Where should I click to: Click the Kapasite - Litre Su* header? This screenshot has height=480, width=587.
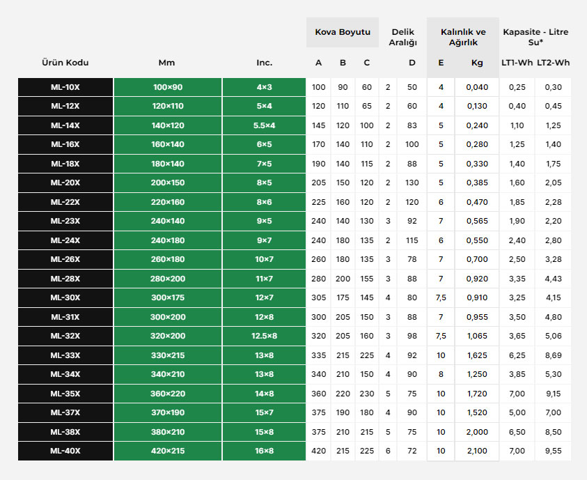pyautogui.click(x=535, y=37)
